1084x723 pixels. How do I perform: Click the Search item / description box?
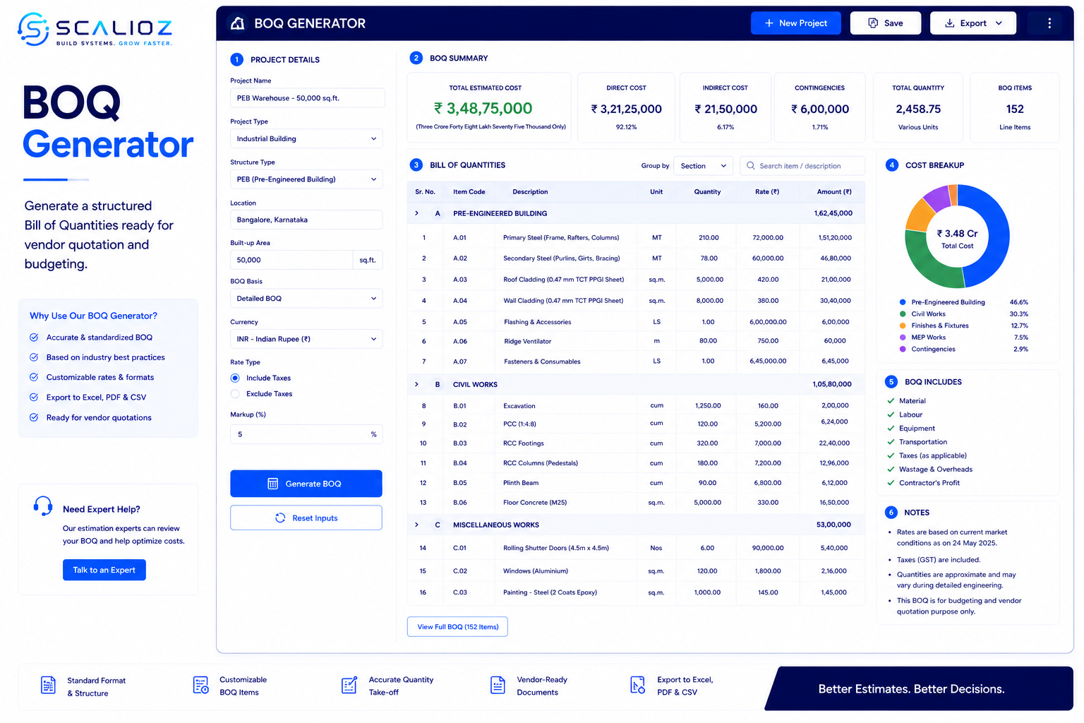click(x=802, y=166)
